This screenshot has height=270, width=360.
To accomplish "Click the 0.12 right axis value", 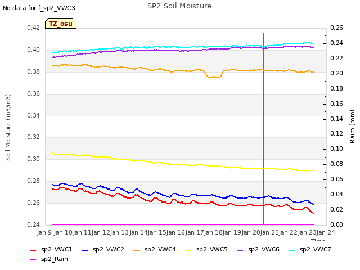I will click(x=336, y=134).
